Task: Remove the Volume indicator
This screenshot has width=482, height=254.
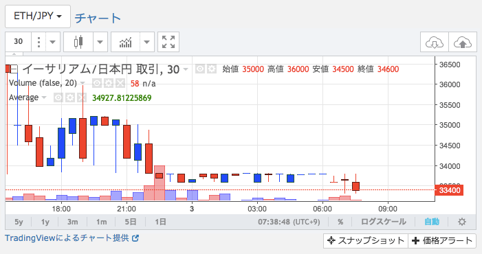Action: [x=120, y=83]
